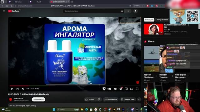Click the marazm channel avatar
The width and height of the screenshot is (200, 112).
coord(11,99)
